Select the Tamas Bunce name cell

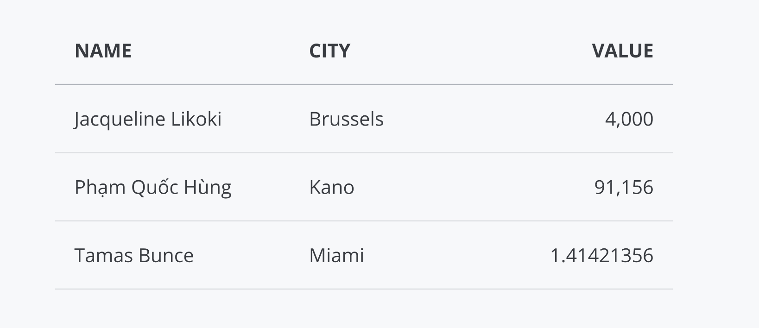[134, 255]
